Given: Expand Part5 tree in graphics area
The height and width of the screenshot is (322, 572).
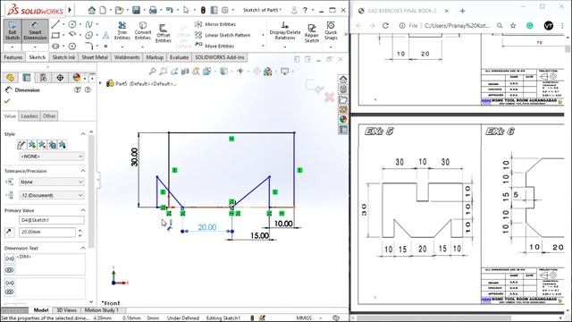Looking at the screenshot, I should click(x=101, y=83).
